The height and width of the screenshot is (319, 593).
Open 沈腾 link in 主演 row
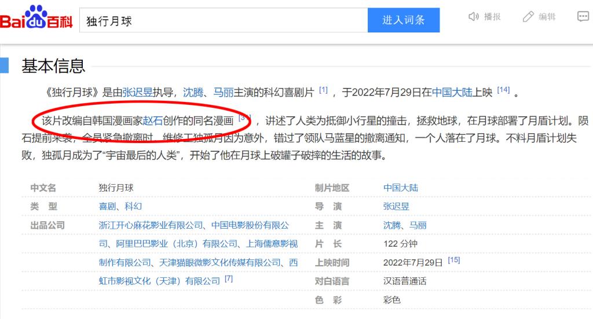coord(392,225)
